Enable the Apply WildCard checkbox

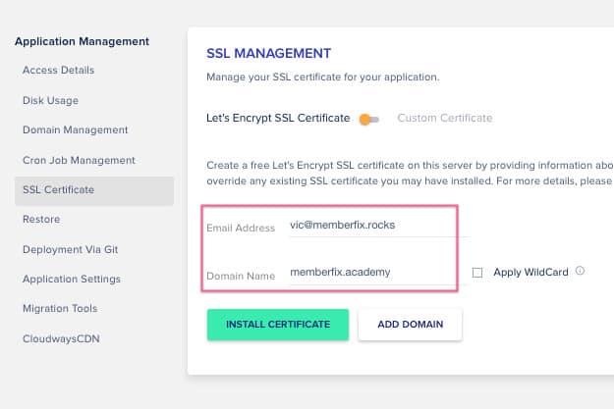pos(477,273)
